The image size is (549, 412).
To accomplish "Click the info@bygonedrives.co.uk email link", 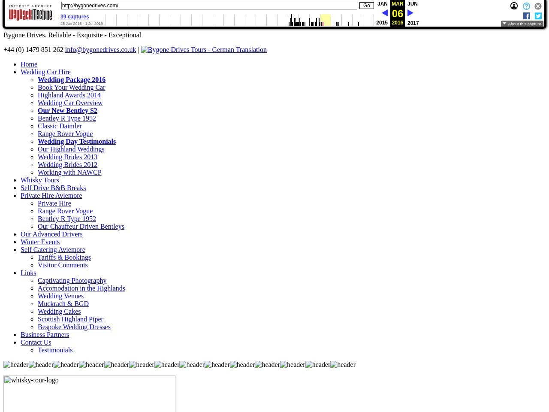I will [100, 50].
